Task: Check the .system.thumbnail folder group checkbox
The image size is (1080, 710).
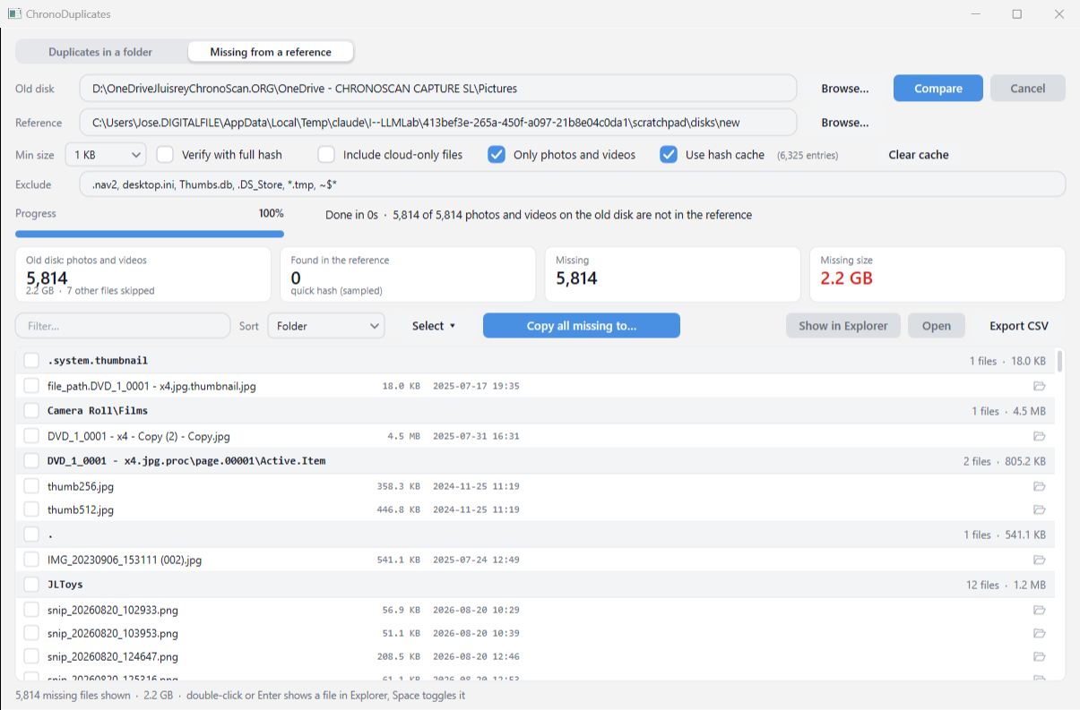Action: (31, 360)
